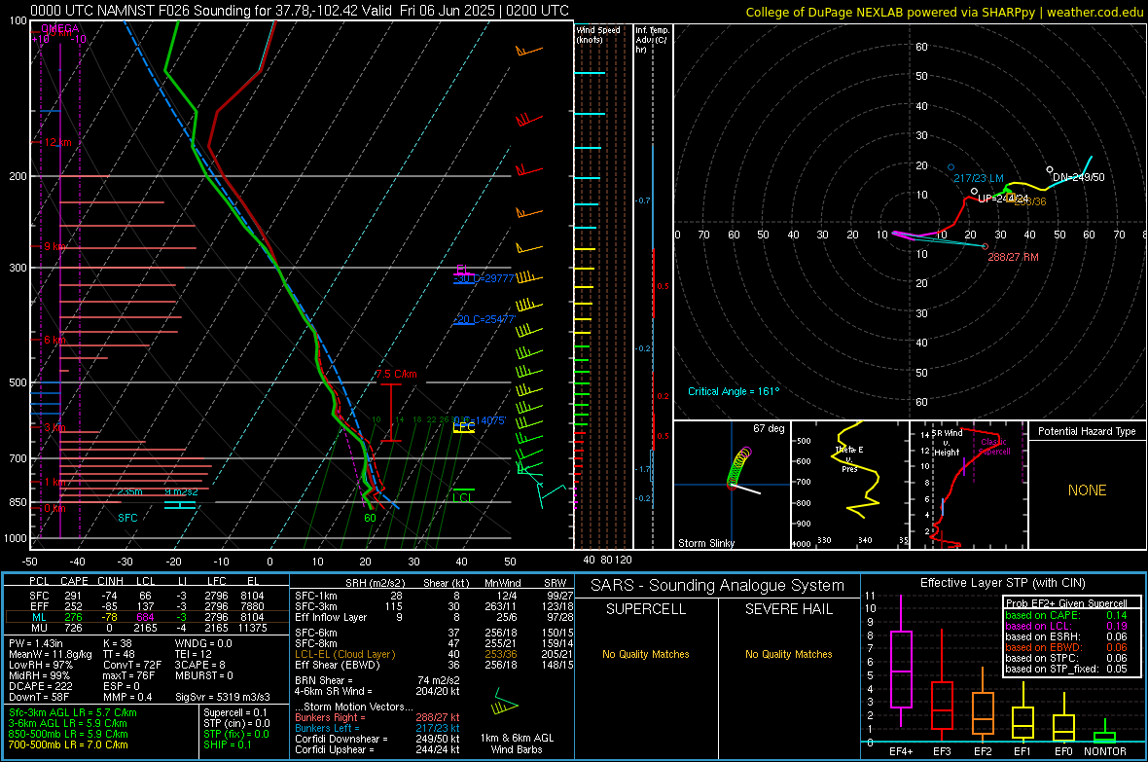Click the -20 C=25477' level label

pyautogui.click(x=484, y=319)
